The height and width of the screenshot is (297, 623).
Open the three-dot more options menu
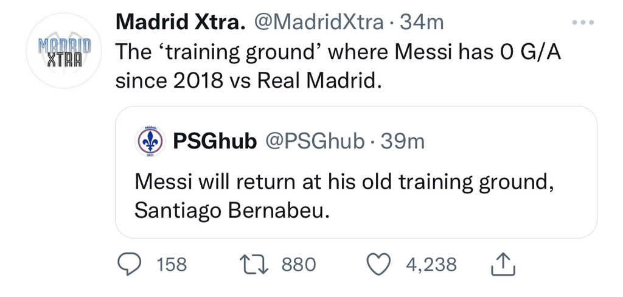[x=583, y=23]
